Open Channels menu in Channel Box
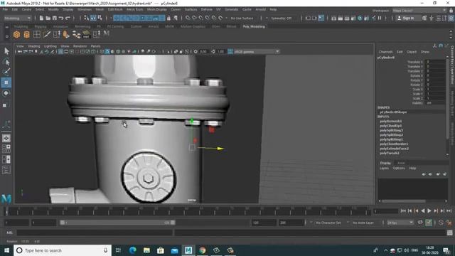 pos(385,52)
